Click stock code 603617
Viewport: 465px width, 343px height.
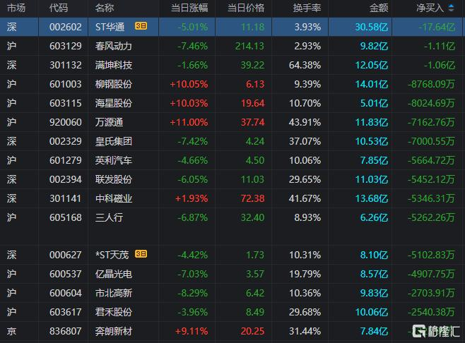tap(65, 312)
